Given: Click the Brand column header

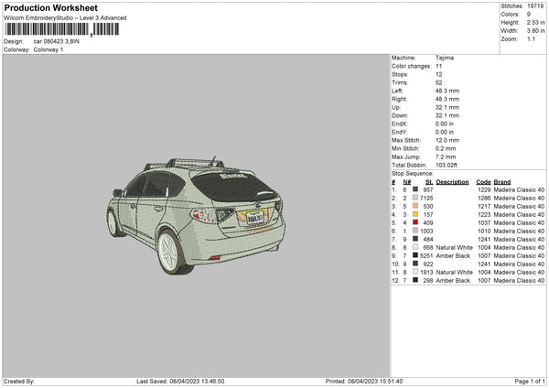Looking at the screenshot, I should 502,181.
